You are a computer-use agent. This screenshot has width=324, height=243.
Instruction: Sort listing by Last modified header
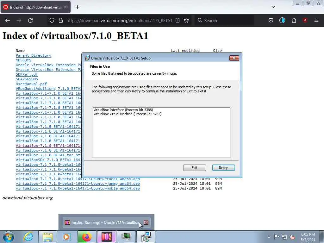(185, 51)
